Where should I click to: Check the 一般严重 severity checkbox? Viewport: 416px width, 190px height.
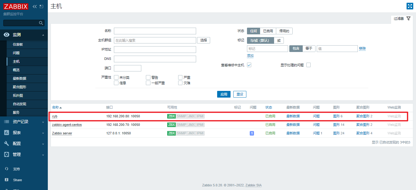(148, 83)
